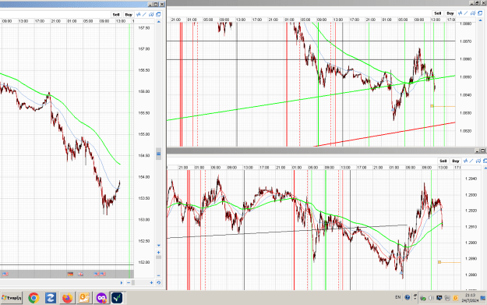Click Buy button in top-right chart
The width and height of the screenshot is (487, 305).
click(450, 13)
